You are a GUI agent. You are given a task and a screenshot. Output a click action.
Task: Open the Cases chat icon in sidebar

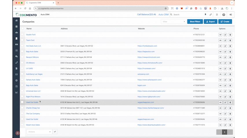point(16,56)
